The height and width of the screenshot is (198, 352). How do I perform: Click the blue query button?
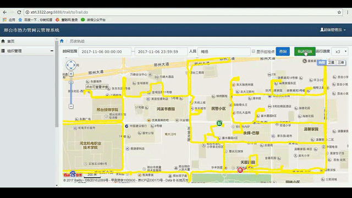(283, 52)
